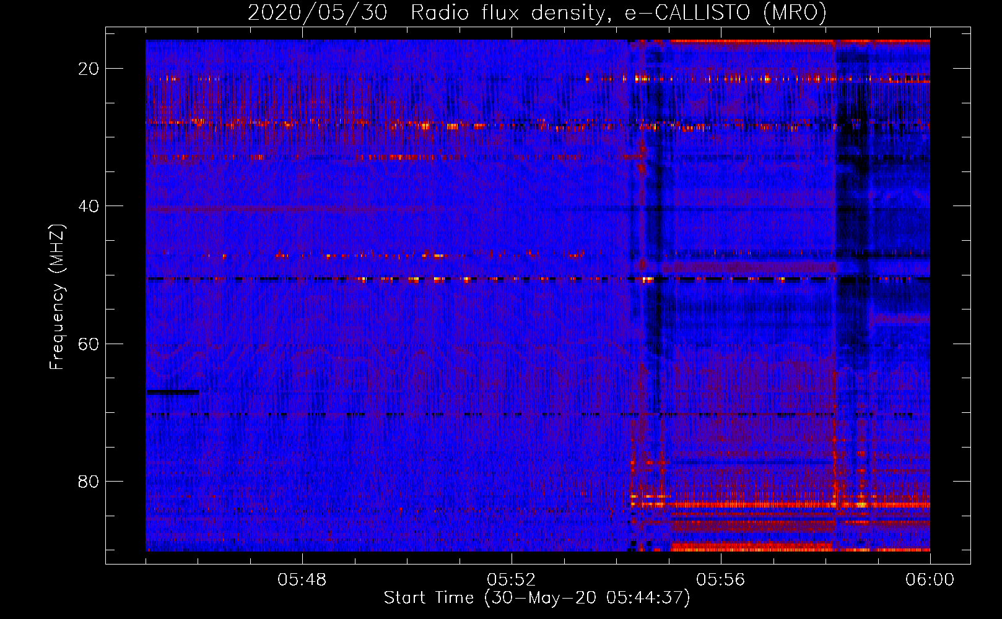Click the 80 MHz frequency tick label
Image resolution: width=1002 pixels, height=619 pixels.
coord(89,481)
